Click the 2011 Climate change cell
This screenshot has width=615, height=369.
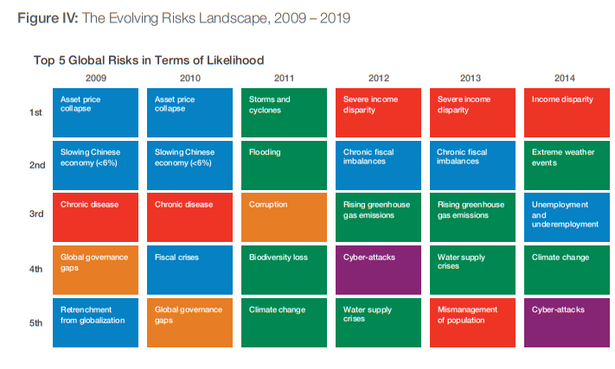[x=284, y=321]
